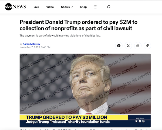
Task: Share article on Facebook
Action: point(119,46)
